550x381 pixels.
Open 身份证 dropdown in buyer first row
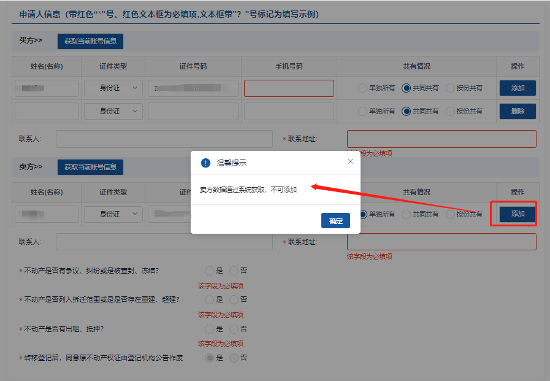pyautogui.click(x=113, y=88)
